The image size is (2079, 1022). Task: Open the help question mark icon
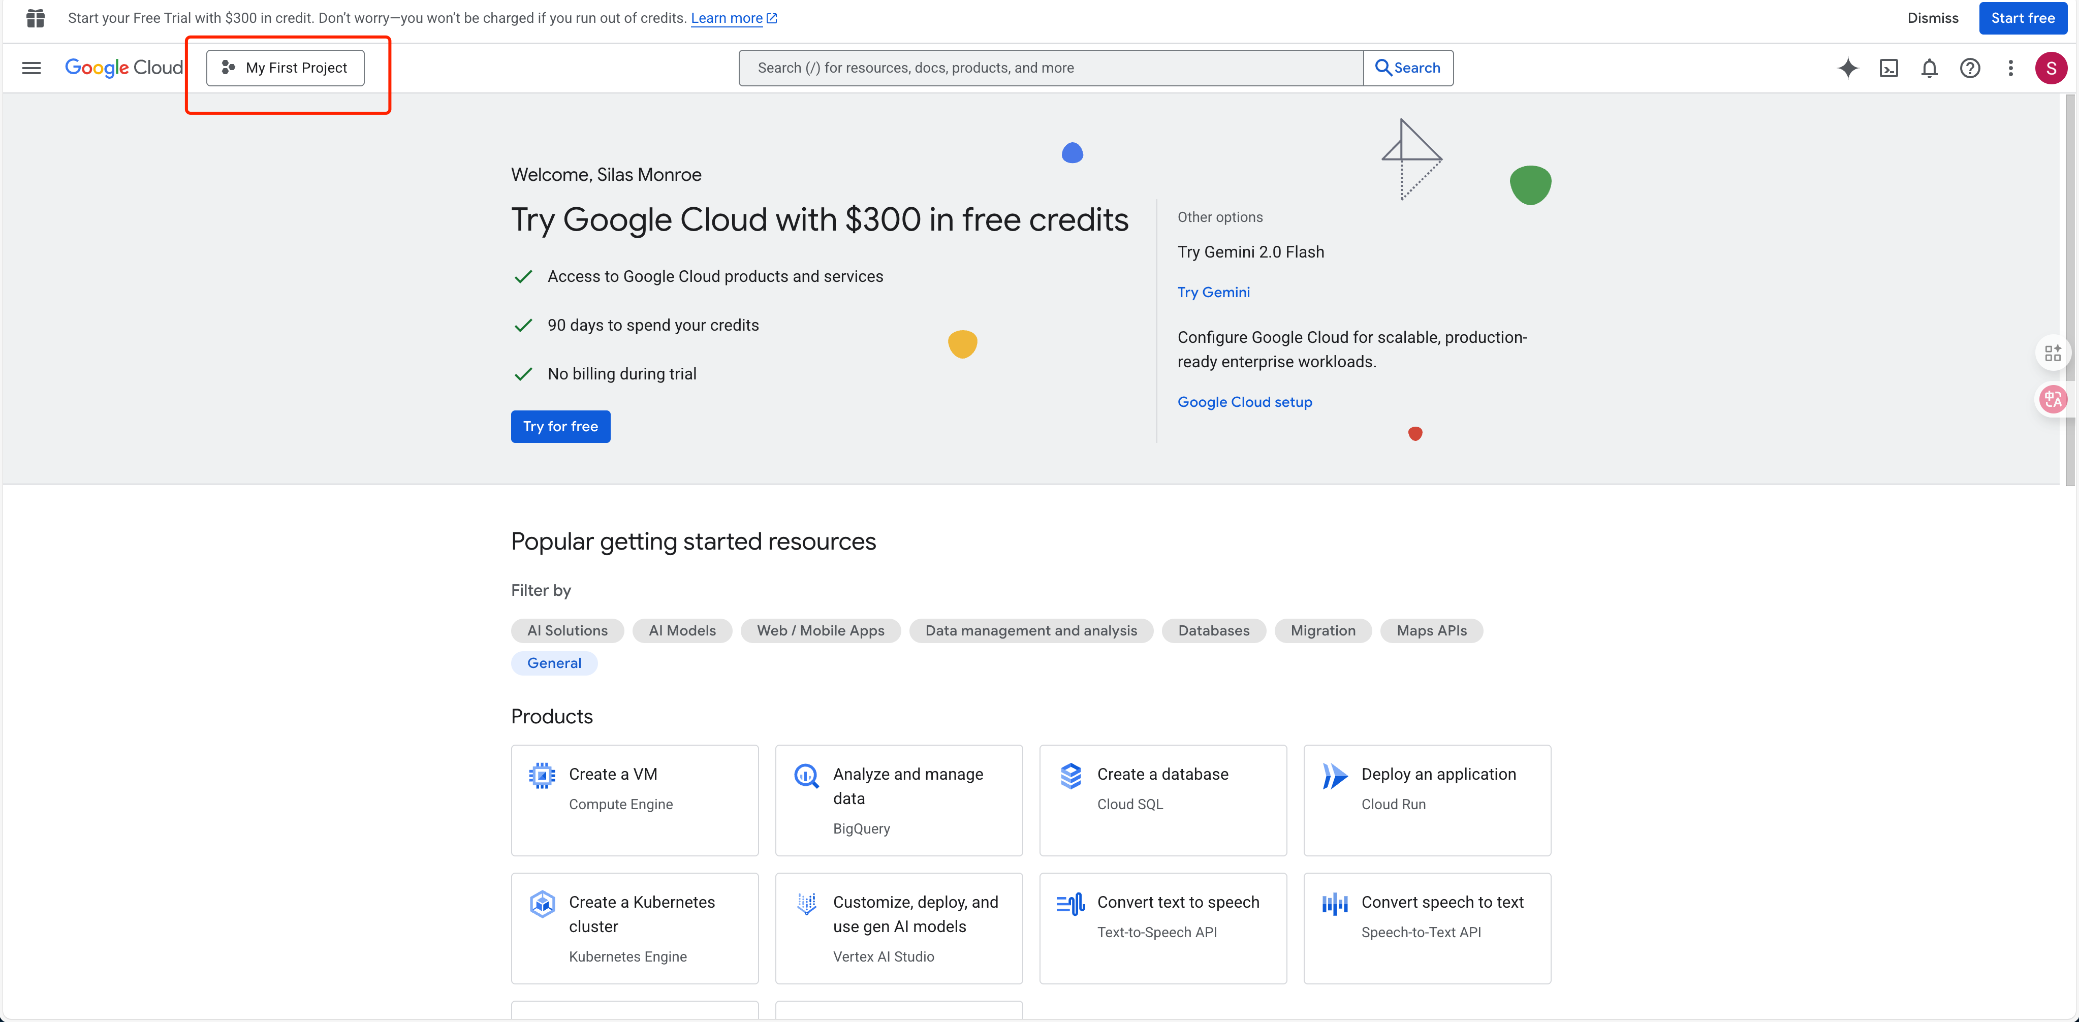1970,68
